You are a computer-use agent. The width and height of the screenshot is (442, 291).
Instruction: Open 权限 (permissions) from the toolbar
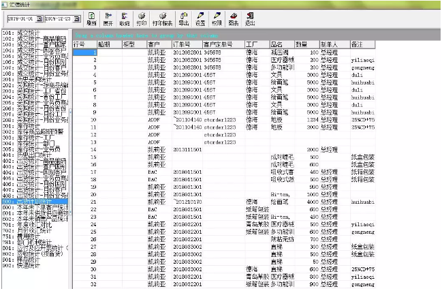pyautogui.click(x=217, y=19)
